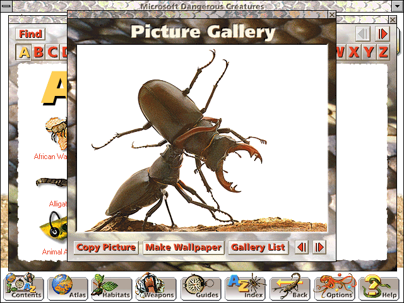Click the stag beetle picture
This screenshot has width=404, height=303.
point(202,138)
